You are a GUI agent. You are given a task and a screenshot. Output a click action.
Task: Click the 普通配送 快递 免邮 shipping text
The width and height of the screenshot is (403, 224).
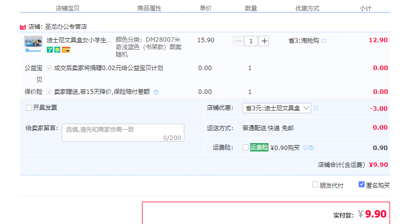pyautogui.click(x=268, y=128)
